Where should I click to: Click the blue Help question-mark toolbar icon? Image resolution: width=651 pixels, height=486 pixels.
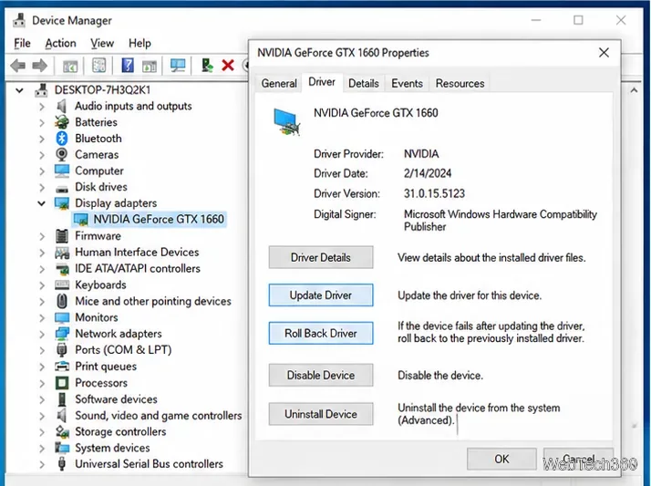tap(128, 66)
